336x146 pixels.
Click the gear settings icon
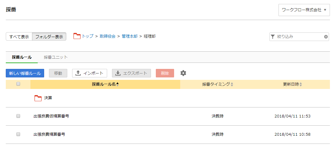click(x=183, y=73)
